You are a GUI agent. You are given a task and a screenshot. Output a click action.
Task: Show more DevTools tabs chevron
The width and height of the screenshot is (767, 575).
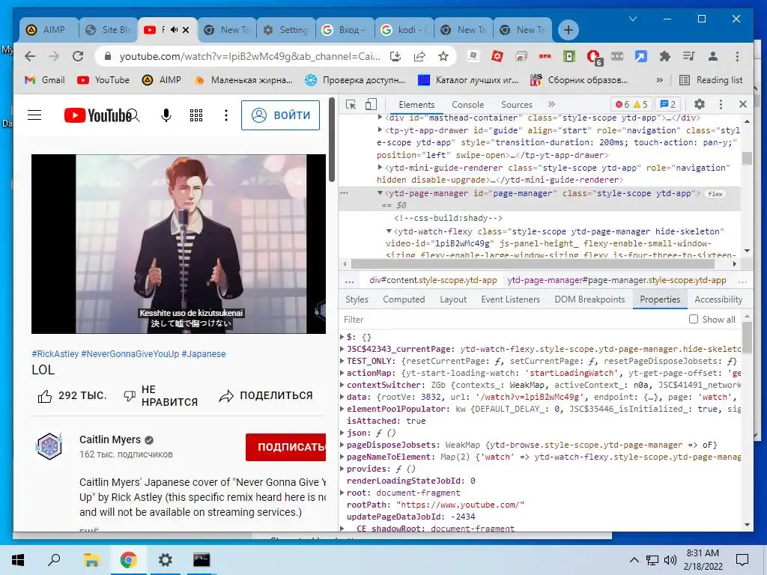pyautogui.click(x=551, y=104)
